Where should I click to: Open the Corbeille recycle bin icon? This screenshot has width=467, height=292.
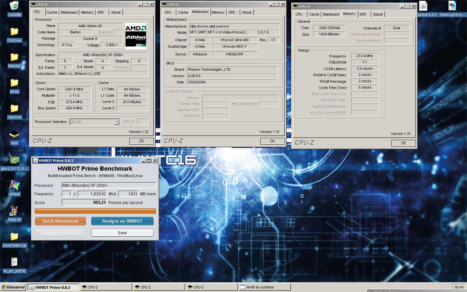click(x=14, y=6)
